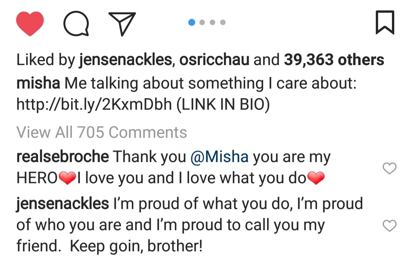
Task: Like the realsebroche comment
Action: tap(390, 168)
